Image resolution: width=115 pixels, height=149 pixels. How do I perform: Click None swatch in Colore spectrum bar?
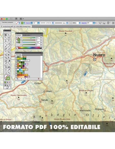point(17,48)
